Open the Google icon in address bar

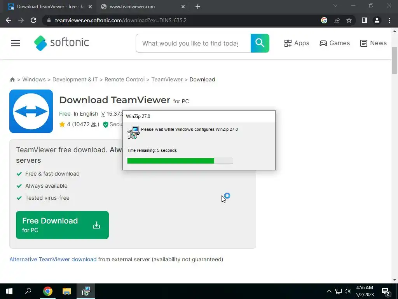pyautogui.click(x=324, y=20)
